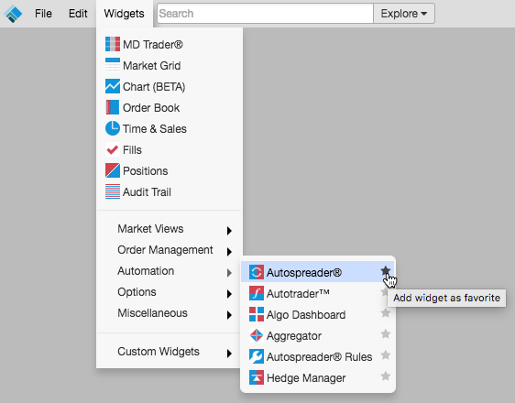Click the Audit Trail striped icon
This screenshot has height=403, width=515.
point(113,191)
